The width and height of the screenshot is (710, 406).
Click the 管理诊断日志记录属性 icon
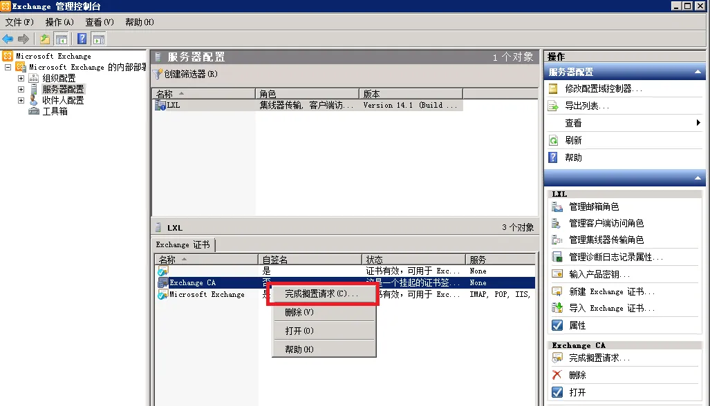click(557, 257)
